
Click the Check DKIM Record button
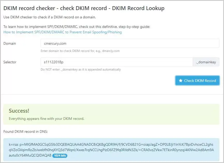[197, 81]
